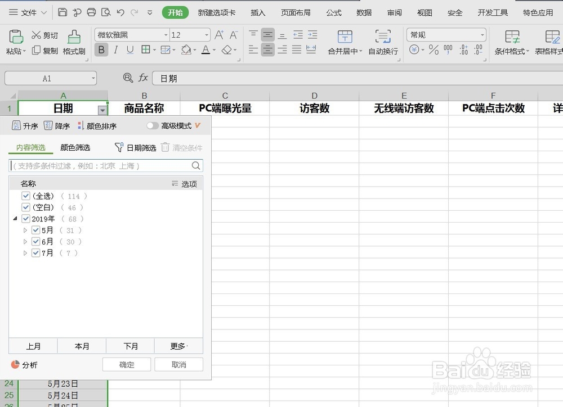Screen dimensions: 563x407
Task: Turn on the 高级模式 toggle
Action: point(153,126)
